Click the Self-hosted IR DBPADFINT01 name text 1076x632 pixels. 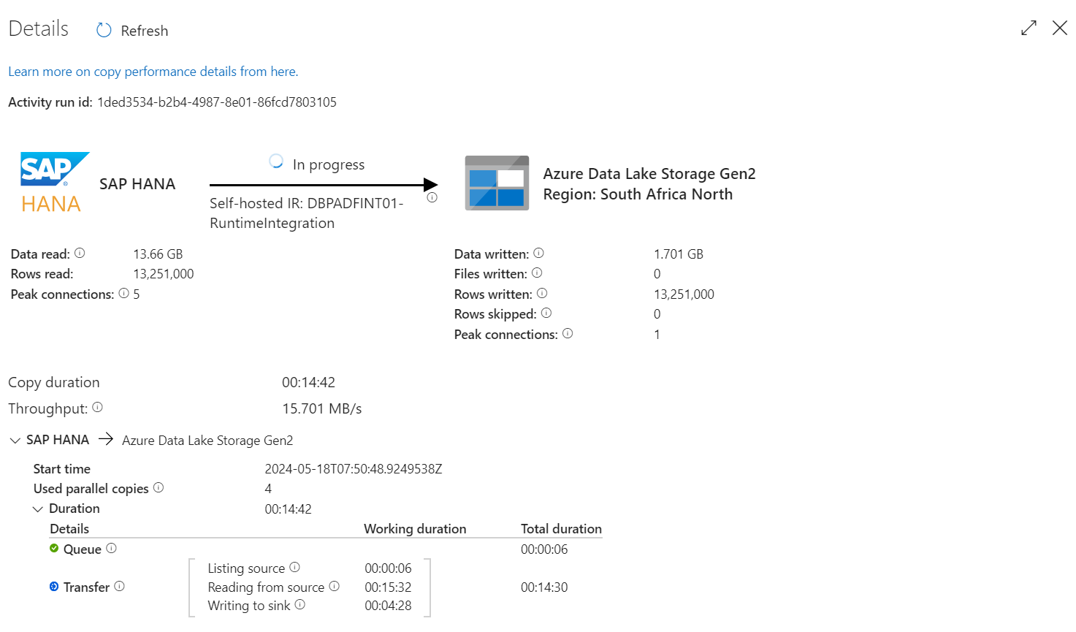pyautogui.click(x=307, y=213)
